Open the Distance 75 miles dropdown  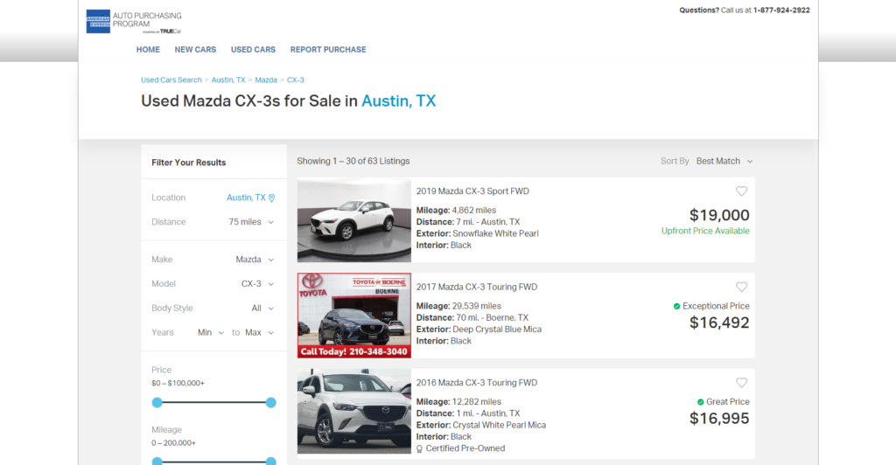251,222
